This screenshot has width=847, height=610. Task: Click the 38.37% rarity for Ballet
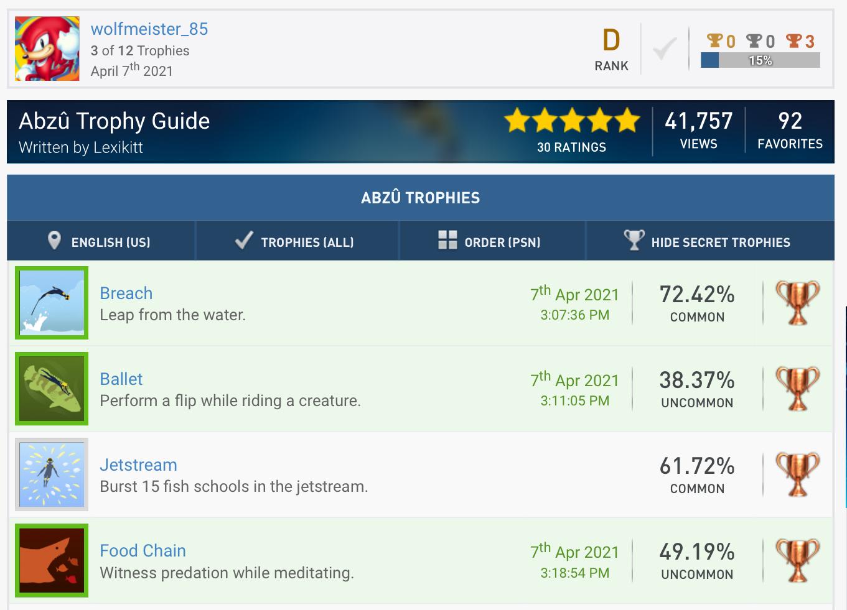tap(697, 381)
